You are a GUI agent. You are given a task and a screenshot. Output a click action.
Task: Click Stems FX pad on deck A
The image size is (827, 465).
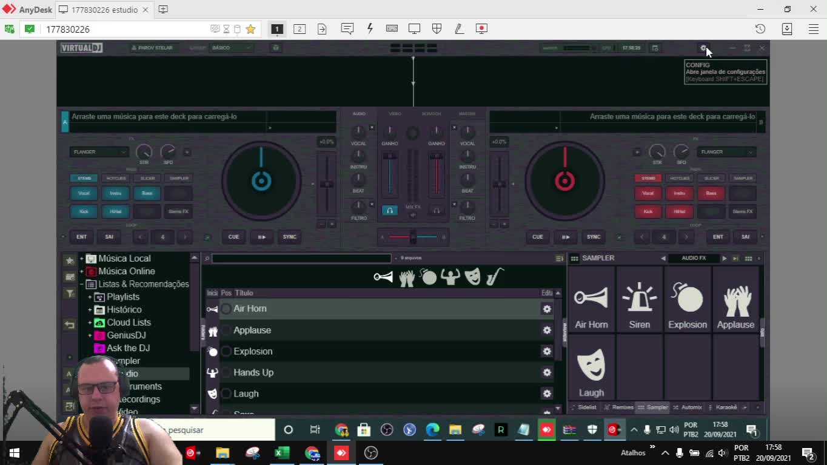tap(178, 211)
